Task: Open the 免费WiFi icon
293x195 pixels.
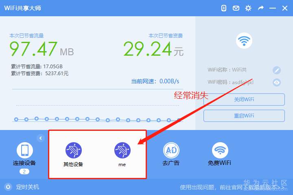Action: coord(220,150)
